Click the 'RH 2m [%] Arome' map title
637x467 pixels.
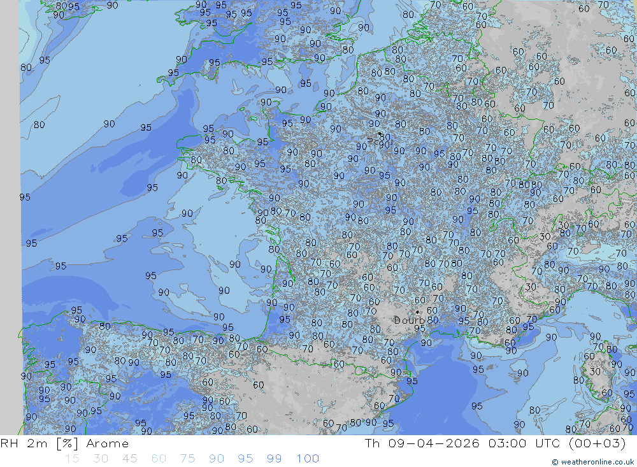coord(64,443)
